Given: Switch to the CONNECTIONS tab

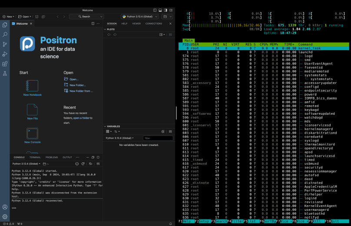Looking at the screenshot, I should click(x=154, y=23).
